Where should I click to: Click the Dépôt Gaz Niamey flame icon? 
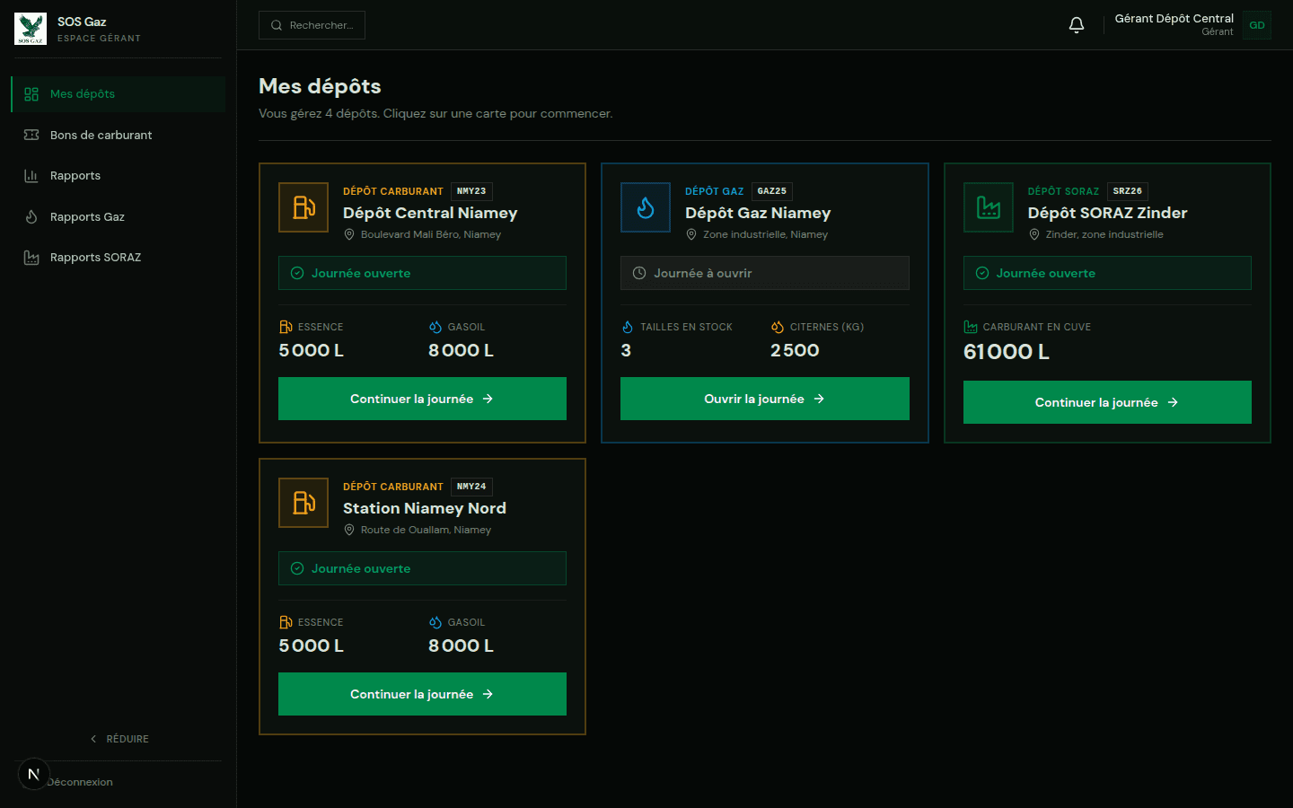point(646,207)
